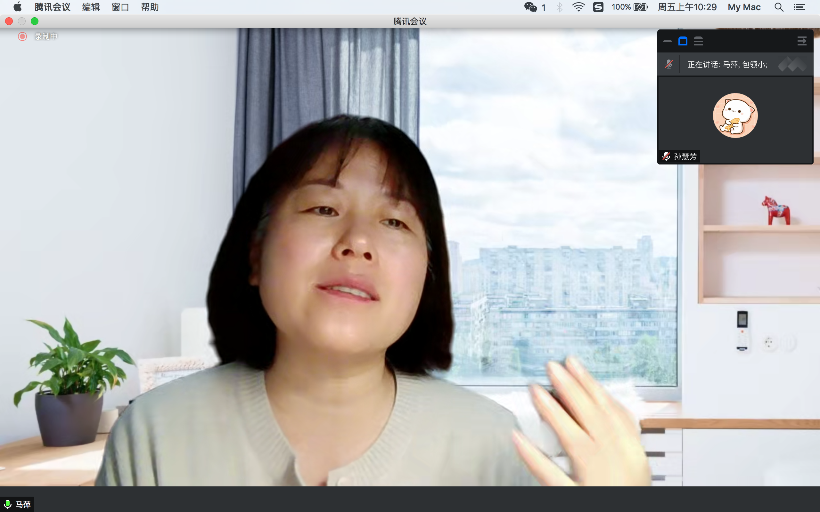Click the cat avatar of 孙慧芳
Viewport: 820px width, 512px height.
pos(735,116)
